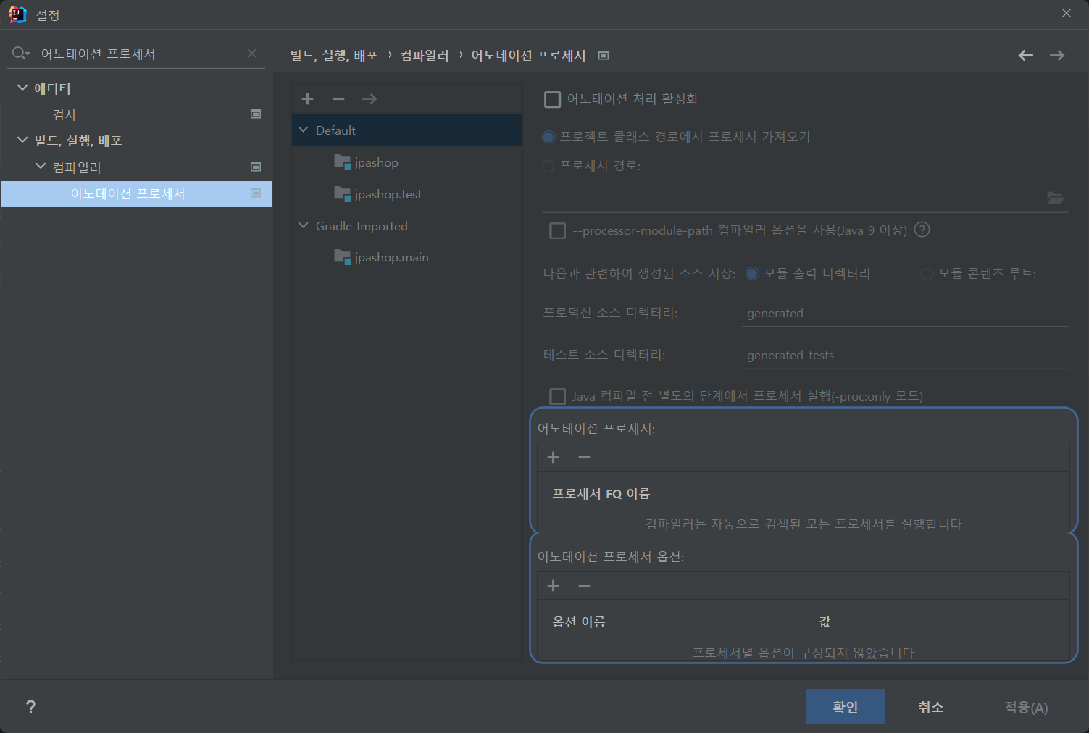Confirm settings with 확인 button
1089x733 pixels.
(x=846, y=706)
